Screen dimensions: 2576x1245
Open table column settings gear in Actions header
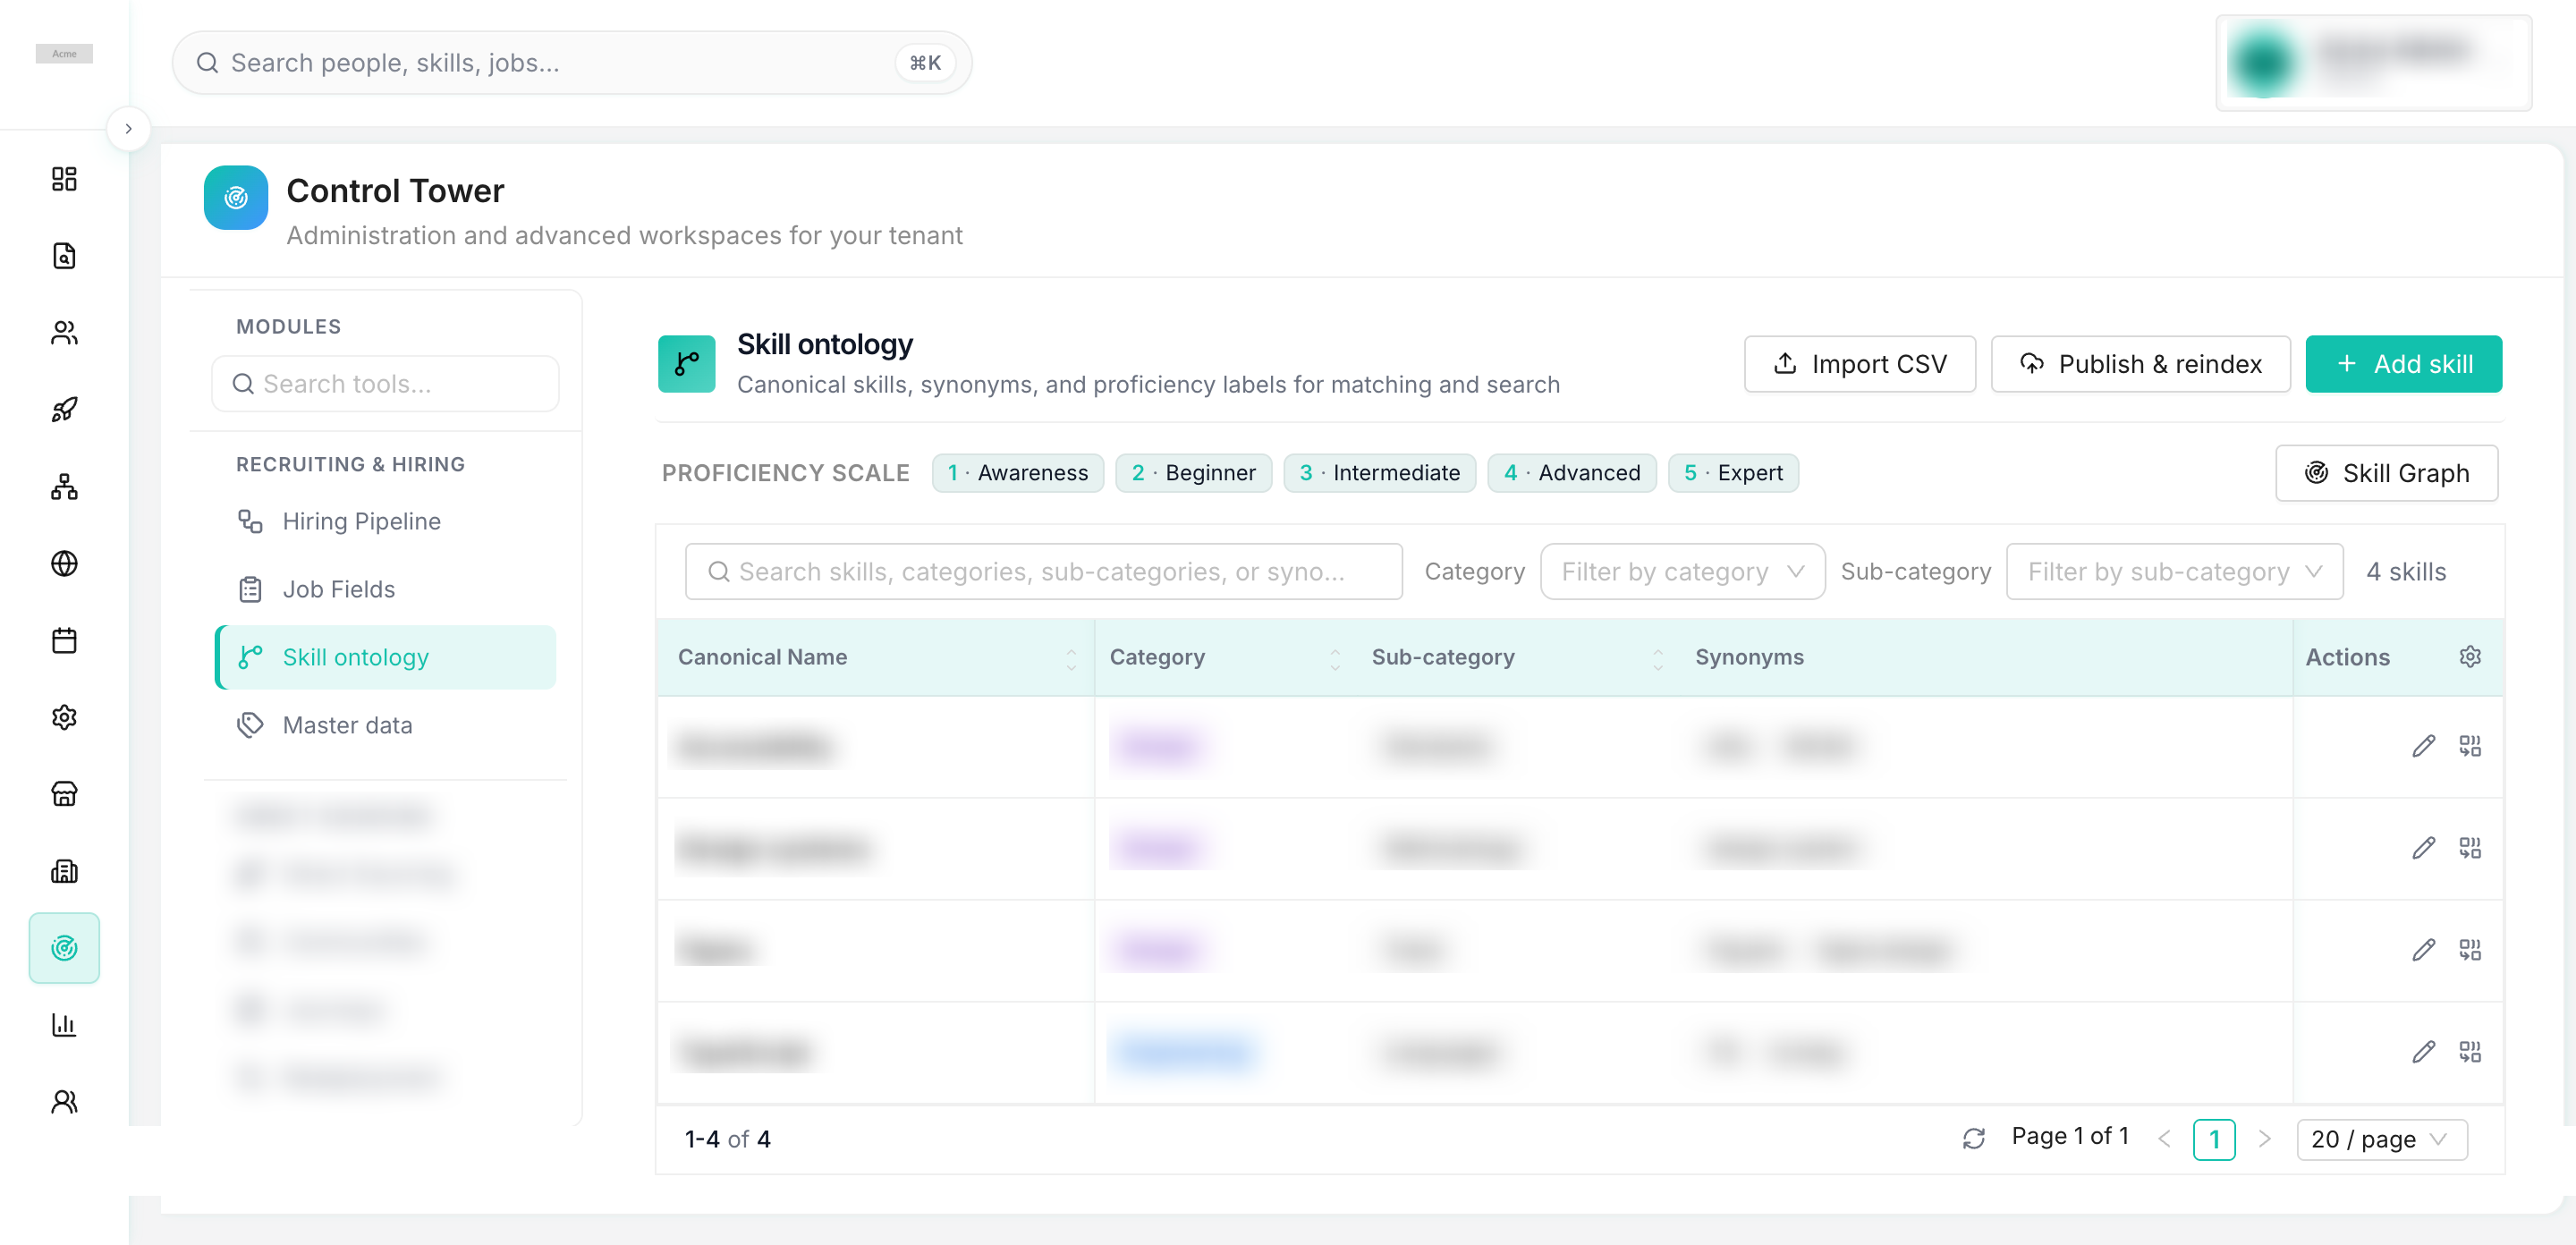tap(2470, 657)
